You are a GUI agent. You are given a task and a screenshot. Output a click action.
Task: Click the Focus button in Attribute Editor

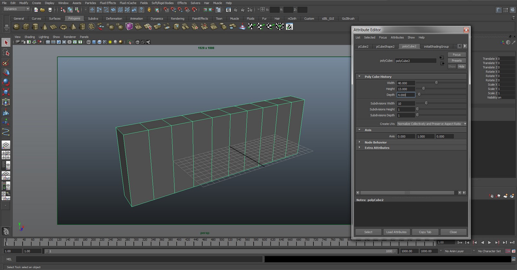click(457, 55)
